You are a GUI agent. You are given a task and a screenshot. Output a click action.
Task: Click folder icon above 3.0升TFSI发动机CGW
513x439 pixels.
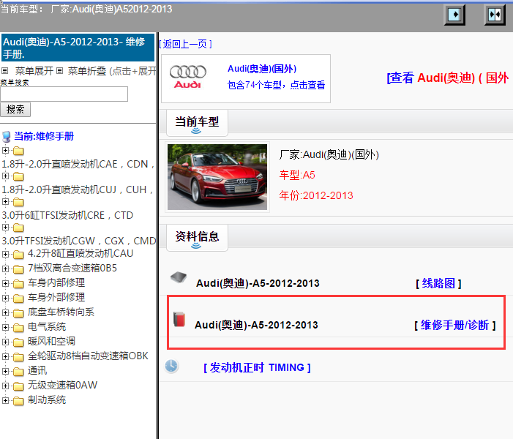point(18,228)
